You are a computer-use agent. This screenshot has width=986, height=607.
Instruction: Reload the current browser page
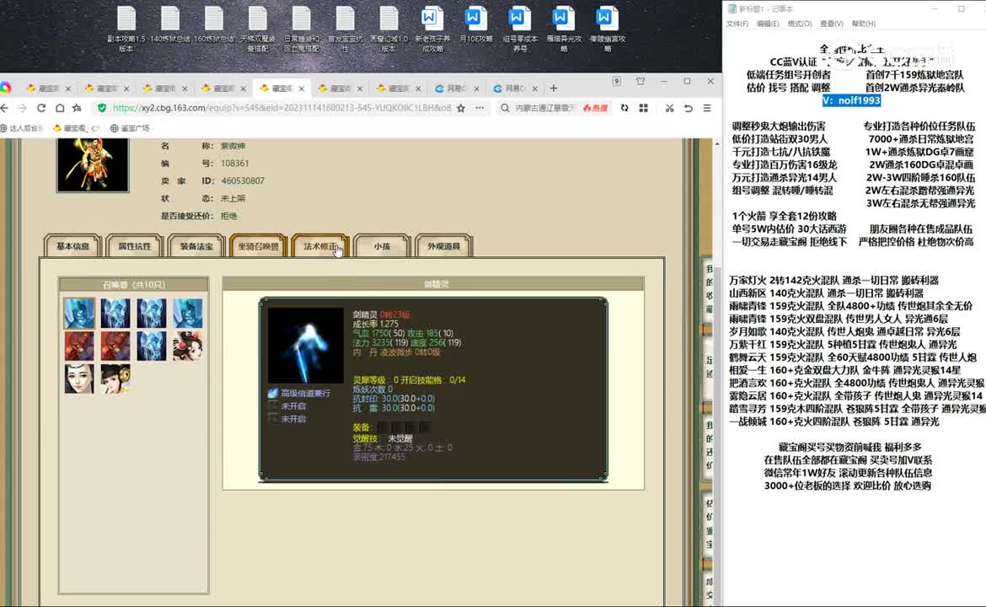(41, 108)
